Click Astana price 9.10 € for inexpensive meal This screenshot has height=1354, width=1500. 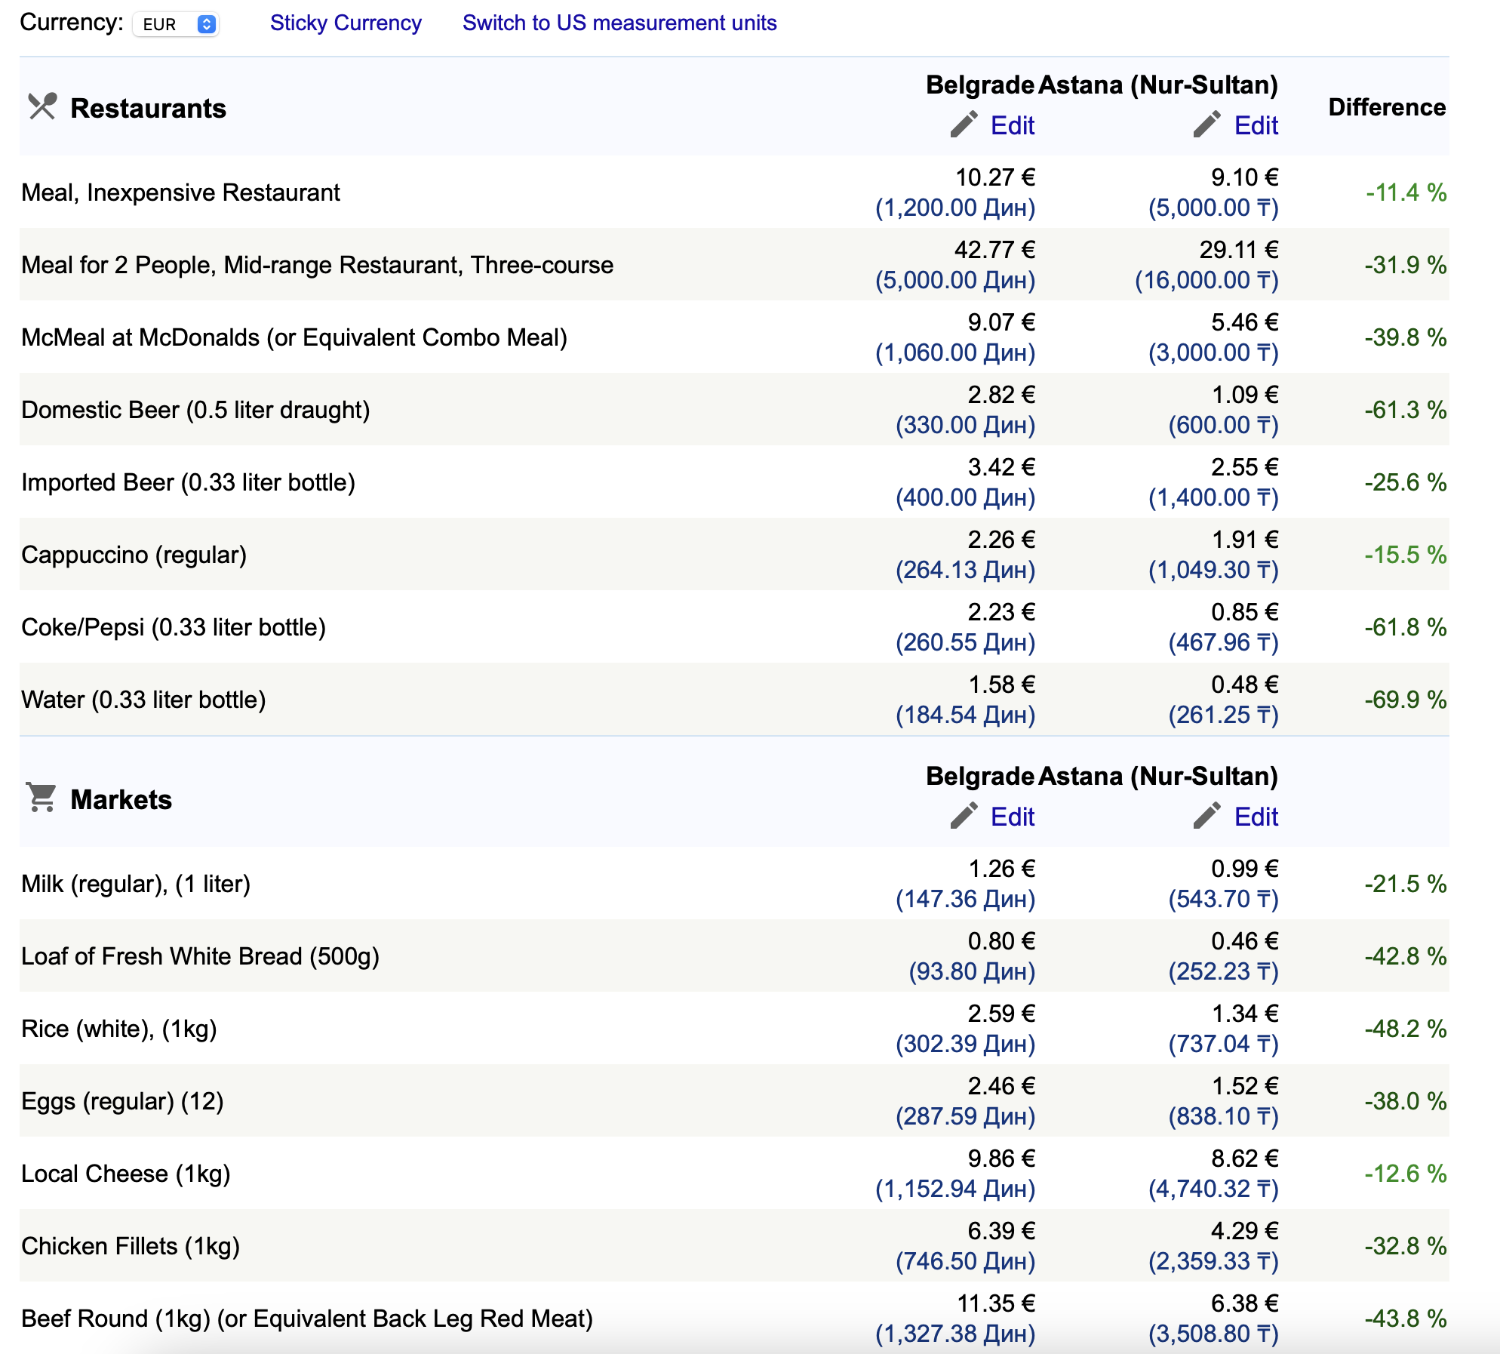pyautogui.click(x=1245, y=177)
